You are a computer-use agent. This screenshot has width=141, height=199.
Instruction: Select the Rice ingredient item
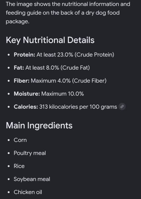click(x=19, y=166)
